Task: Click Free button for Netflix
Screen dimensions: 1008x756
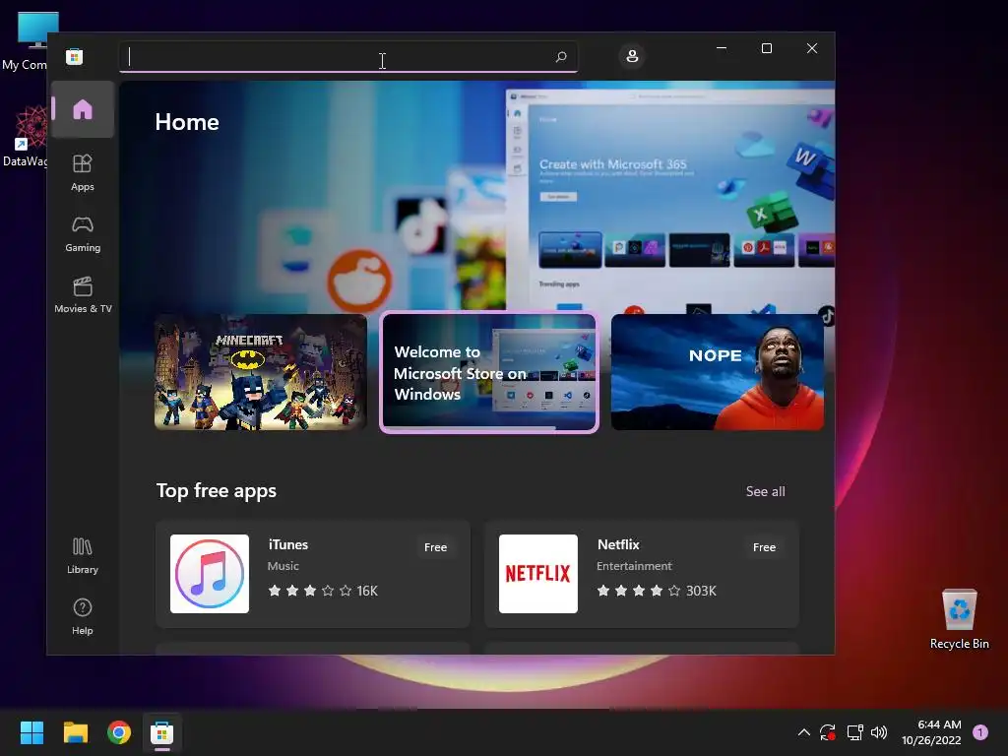Action: pyautogui.click(x=764, y=547)
